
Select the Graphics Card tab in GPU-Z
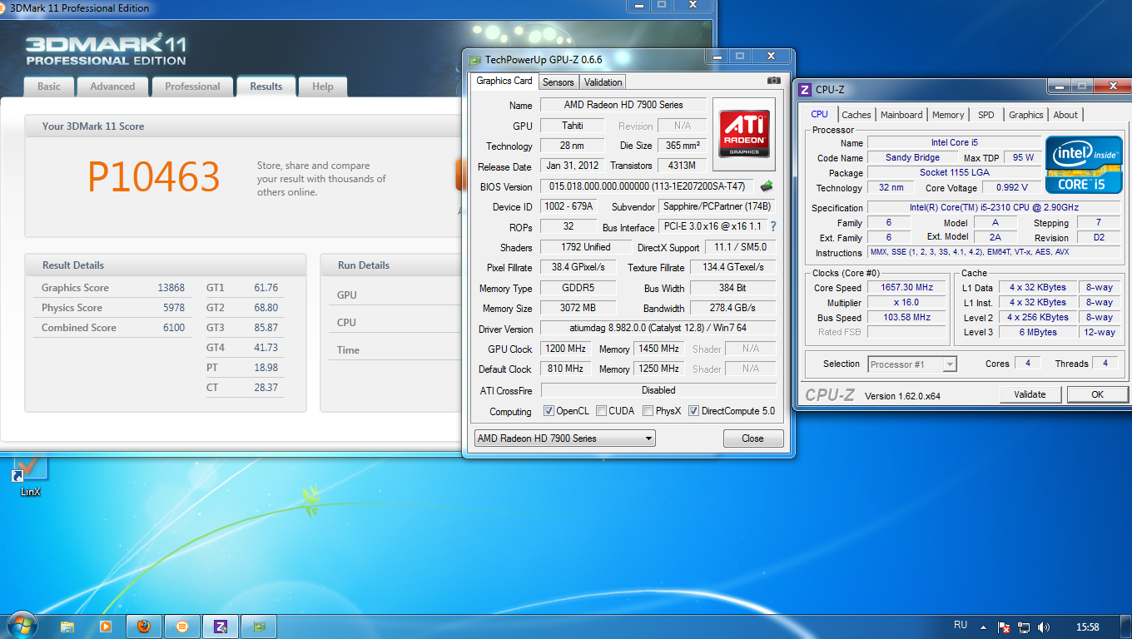pyautogui.click(x=504, y=81)
